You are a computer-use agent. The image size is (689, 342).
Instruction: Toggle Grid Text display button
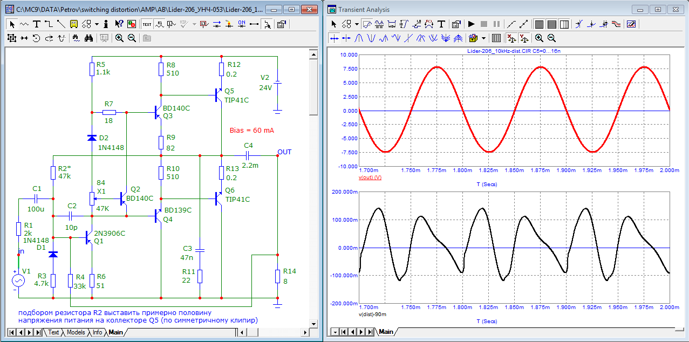[x=146, y=24]
